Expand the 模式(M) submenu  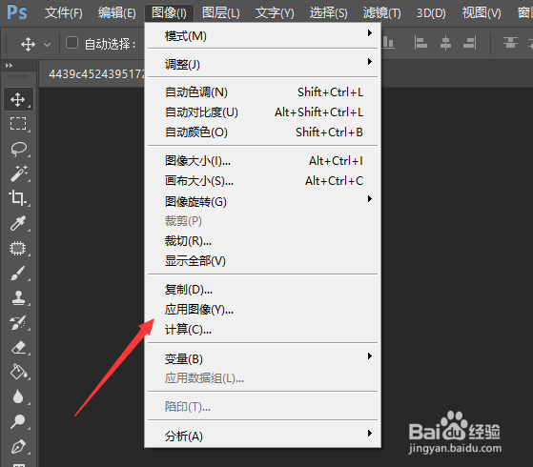262,35
